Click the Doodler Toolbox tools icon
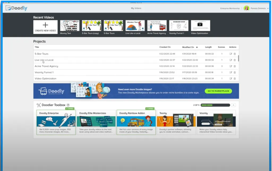This screenshot has width=272, height=171. click(39, 105)
